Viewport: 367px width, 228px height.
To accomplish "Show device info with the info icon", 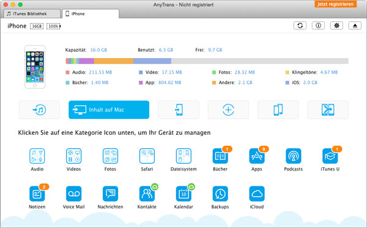I will click(318, 26).
